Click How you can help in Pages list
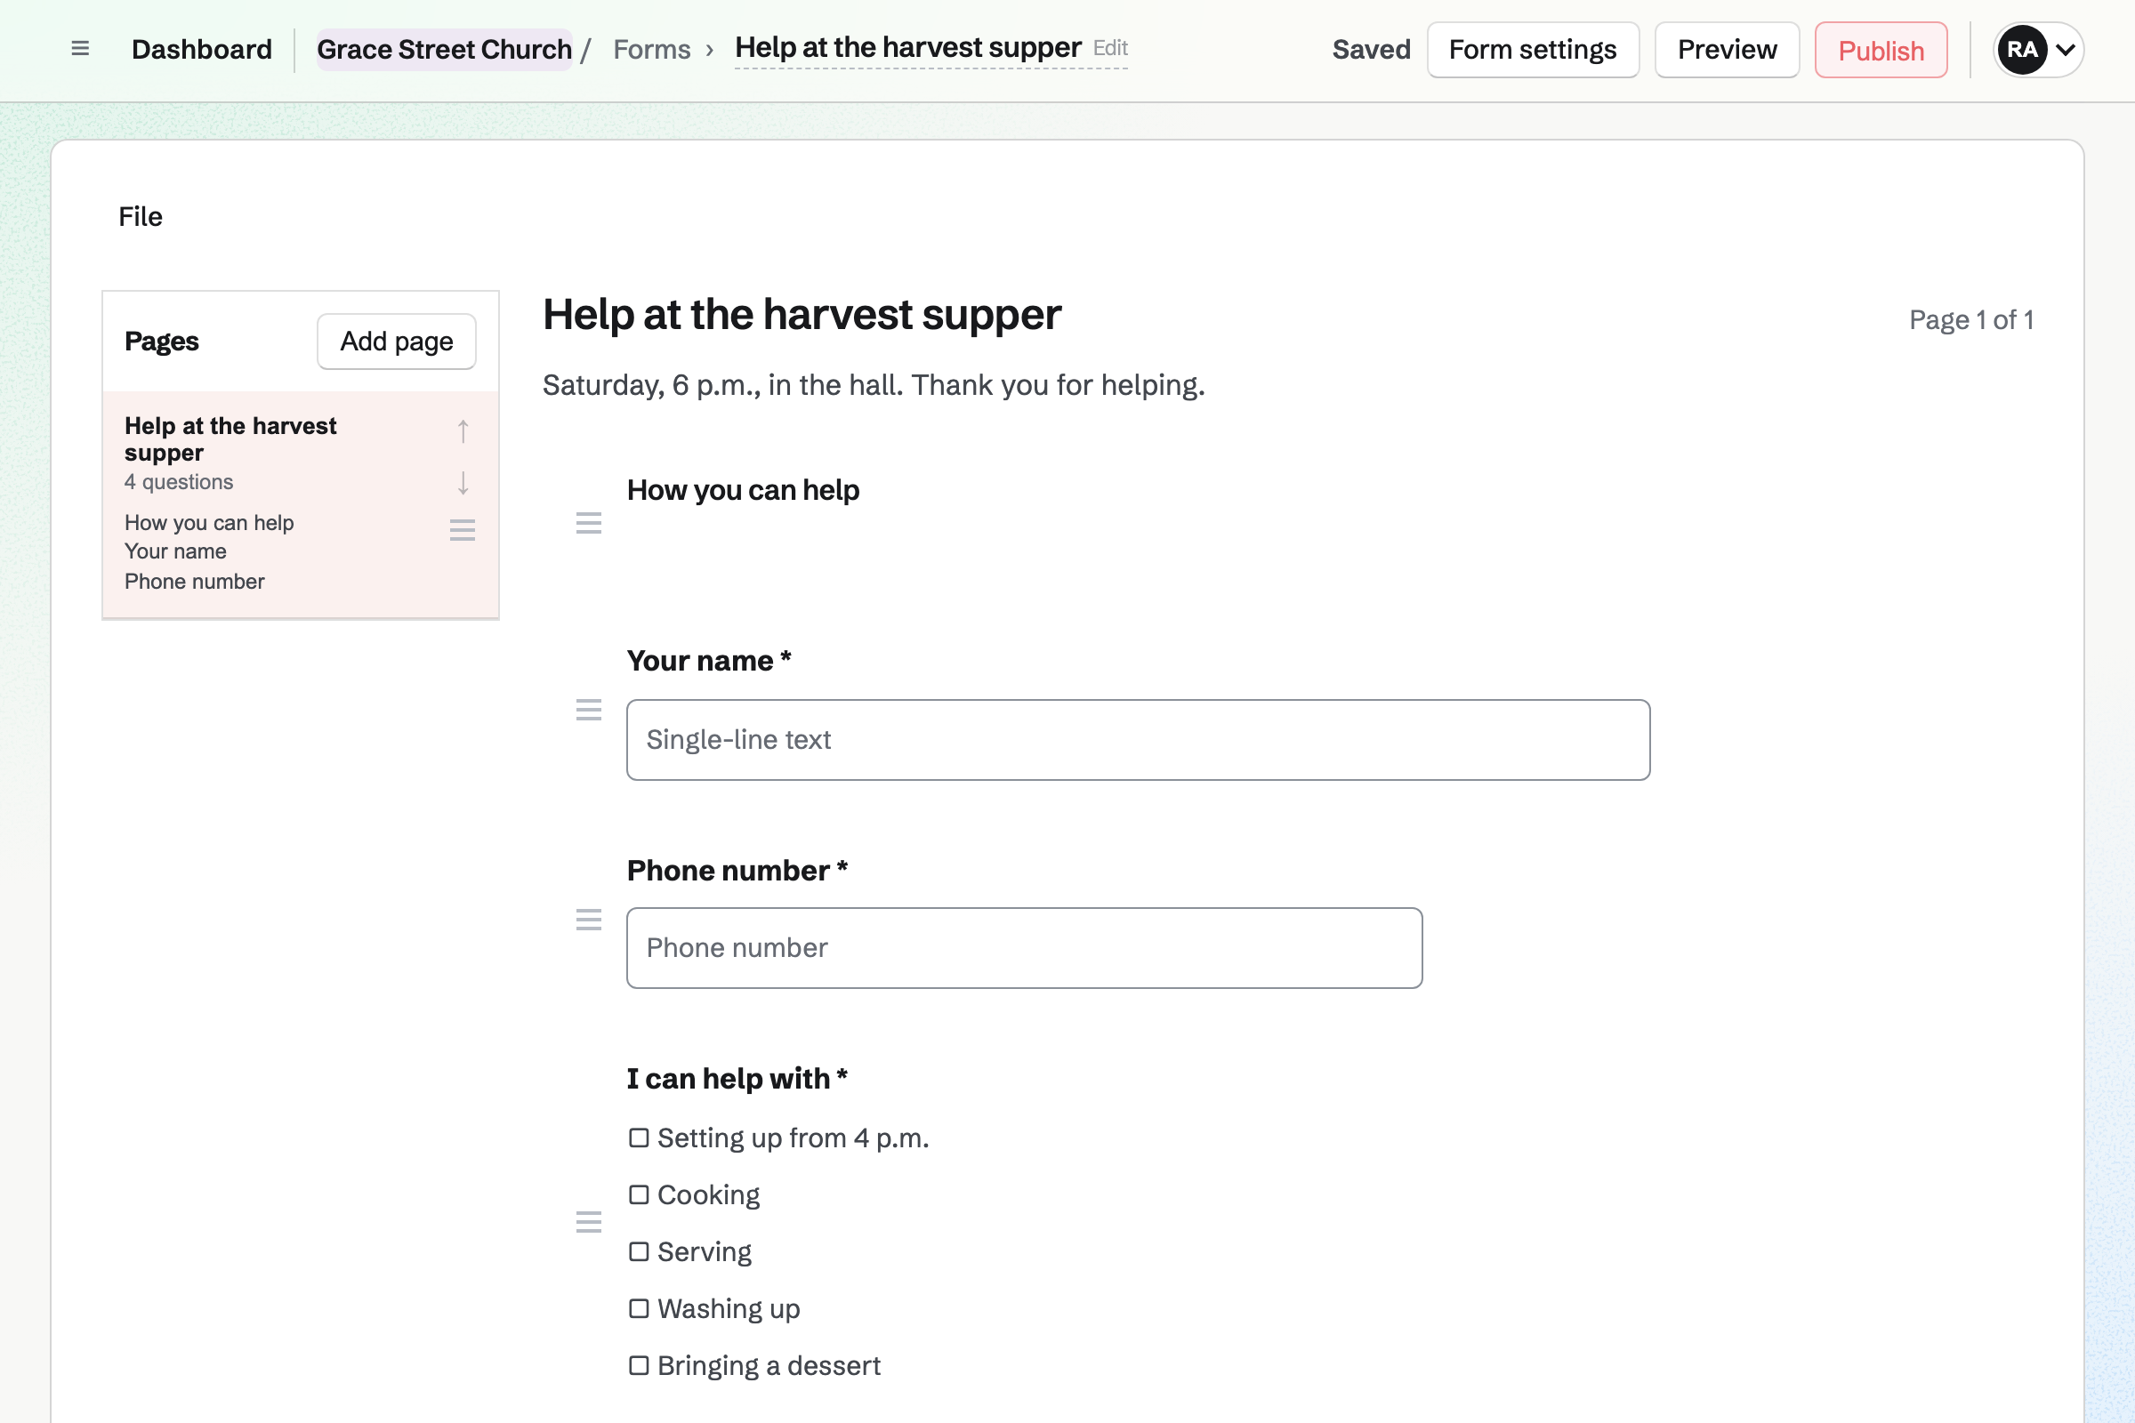The image size is (2135, 1423). [209, 523]
